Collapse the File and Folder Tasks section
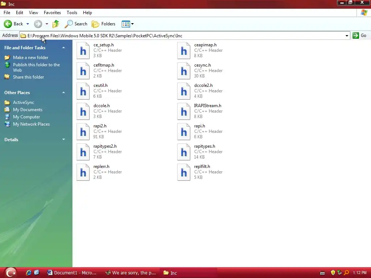The width and height of the screenshot is (371, 278). pos(63,48)
